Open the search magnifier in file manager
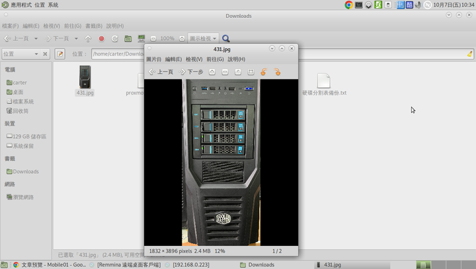 (x=225, y=38)
